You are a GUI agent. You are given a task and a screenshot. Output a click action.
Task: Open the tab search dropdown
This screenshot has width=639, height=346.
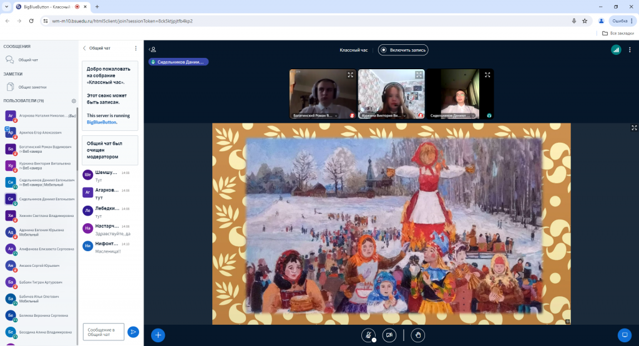click(6, 6)
